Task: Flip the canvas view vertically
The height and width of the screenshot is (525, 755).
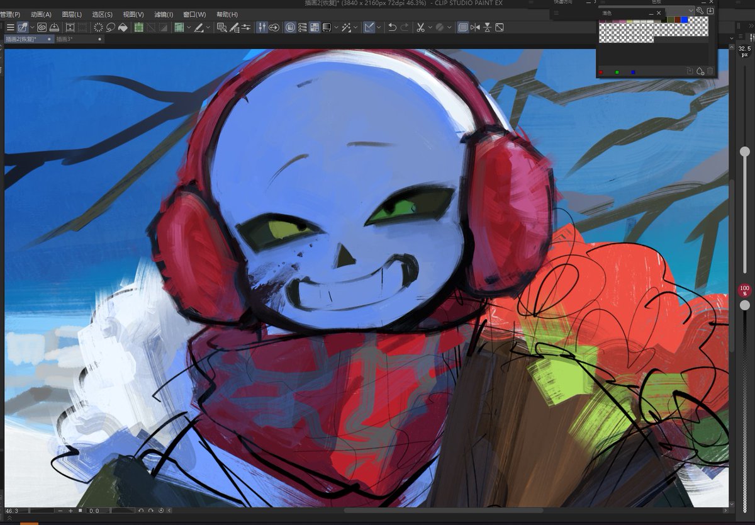Action: click(487, 27)
